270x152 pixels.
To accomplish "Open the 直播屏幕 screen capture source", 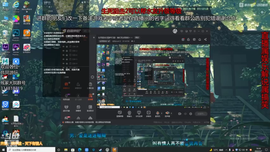I will [x=120, y=114].
